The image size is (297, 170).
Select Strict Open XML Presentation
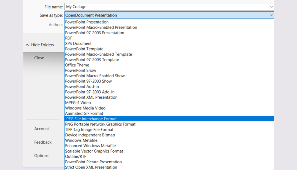pyautogui.click(x=169, y=167)
